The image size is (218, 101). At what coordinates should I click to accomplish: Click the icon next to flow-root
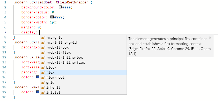(x=44, y=78)
